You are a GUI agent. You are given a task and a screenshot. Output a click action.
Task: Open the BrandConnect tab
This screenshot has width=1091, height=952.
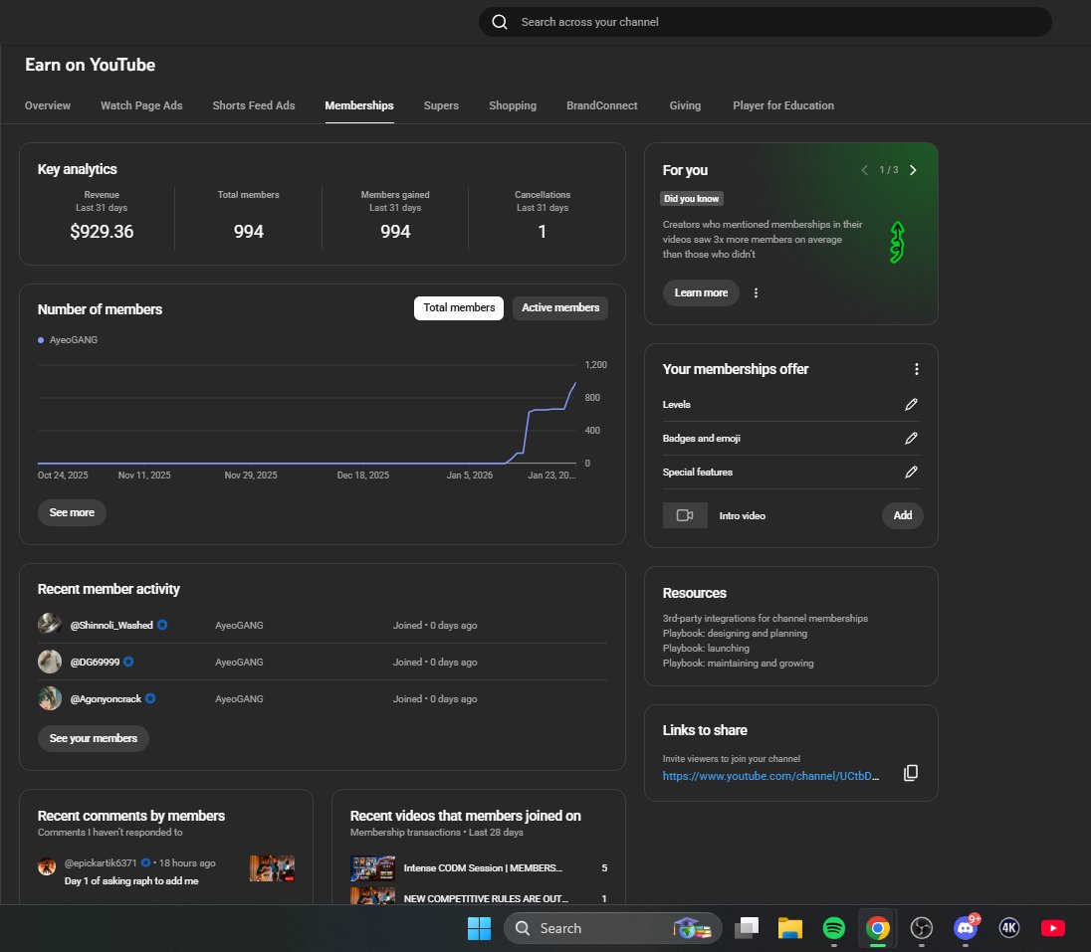602,105
